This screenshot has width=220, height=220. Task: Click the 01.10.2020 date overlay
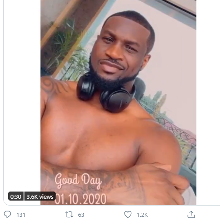[x=81, y=199]
